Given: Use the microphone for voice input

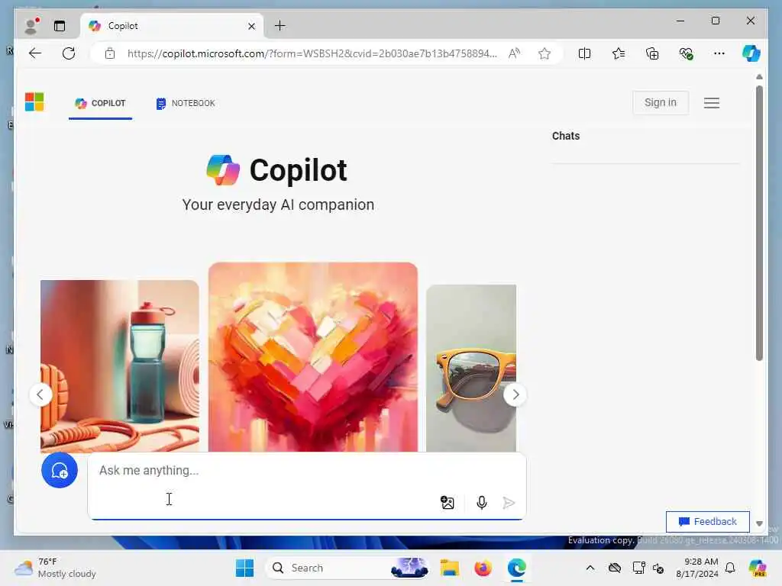Looking at the screenshot, I should pyautogui.click(x=481, y=503).
